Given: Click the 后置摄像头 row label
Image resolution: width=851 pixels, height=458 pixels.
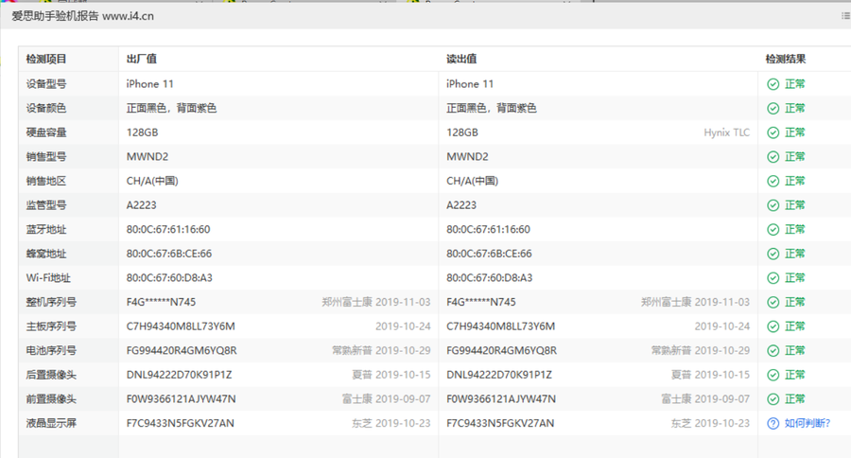Looking at the screenshot, I should pos(51,375).
